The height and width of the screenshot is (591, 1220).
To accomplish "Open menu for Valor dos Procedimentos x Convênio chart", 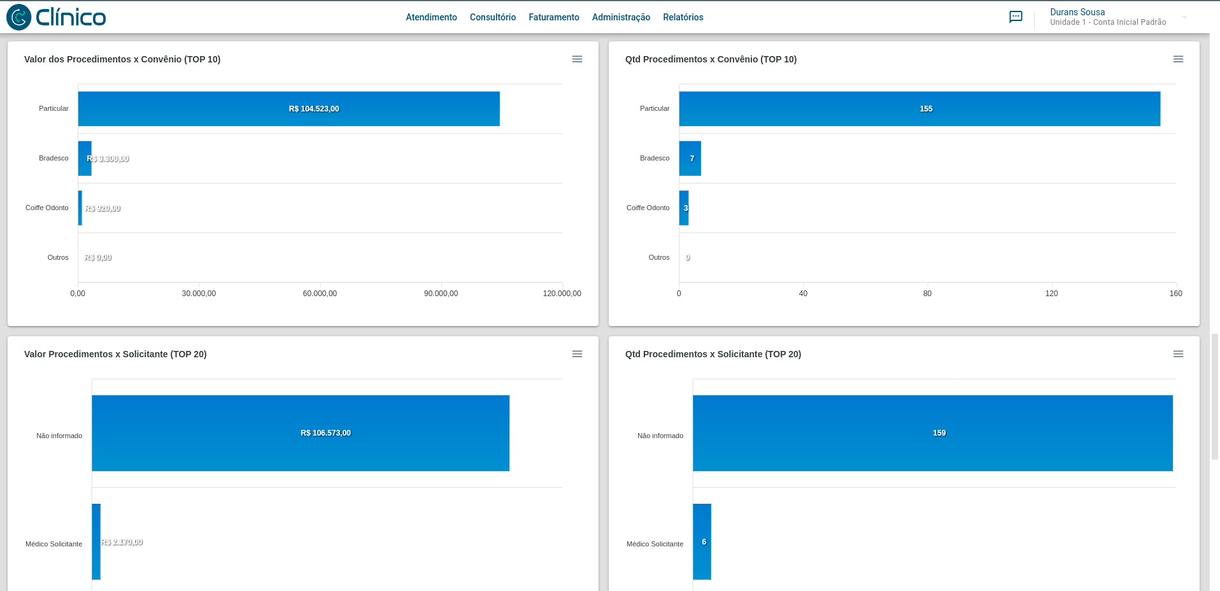I will [x=577, y=59].
